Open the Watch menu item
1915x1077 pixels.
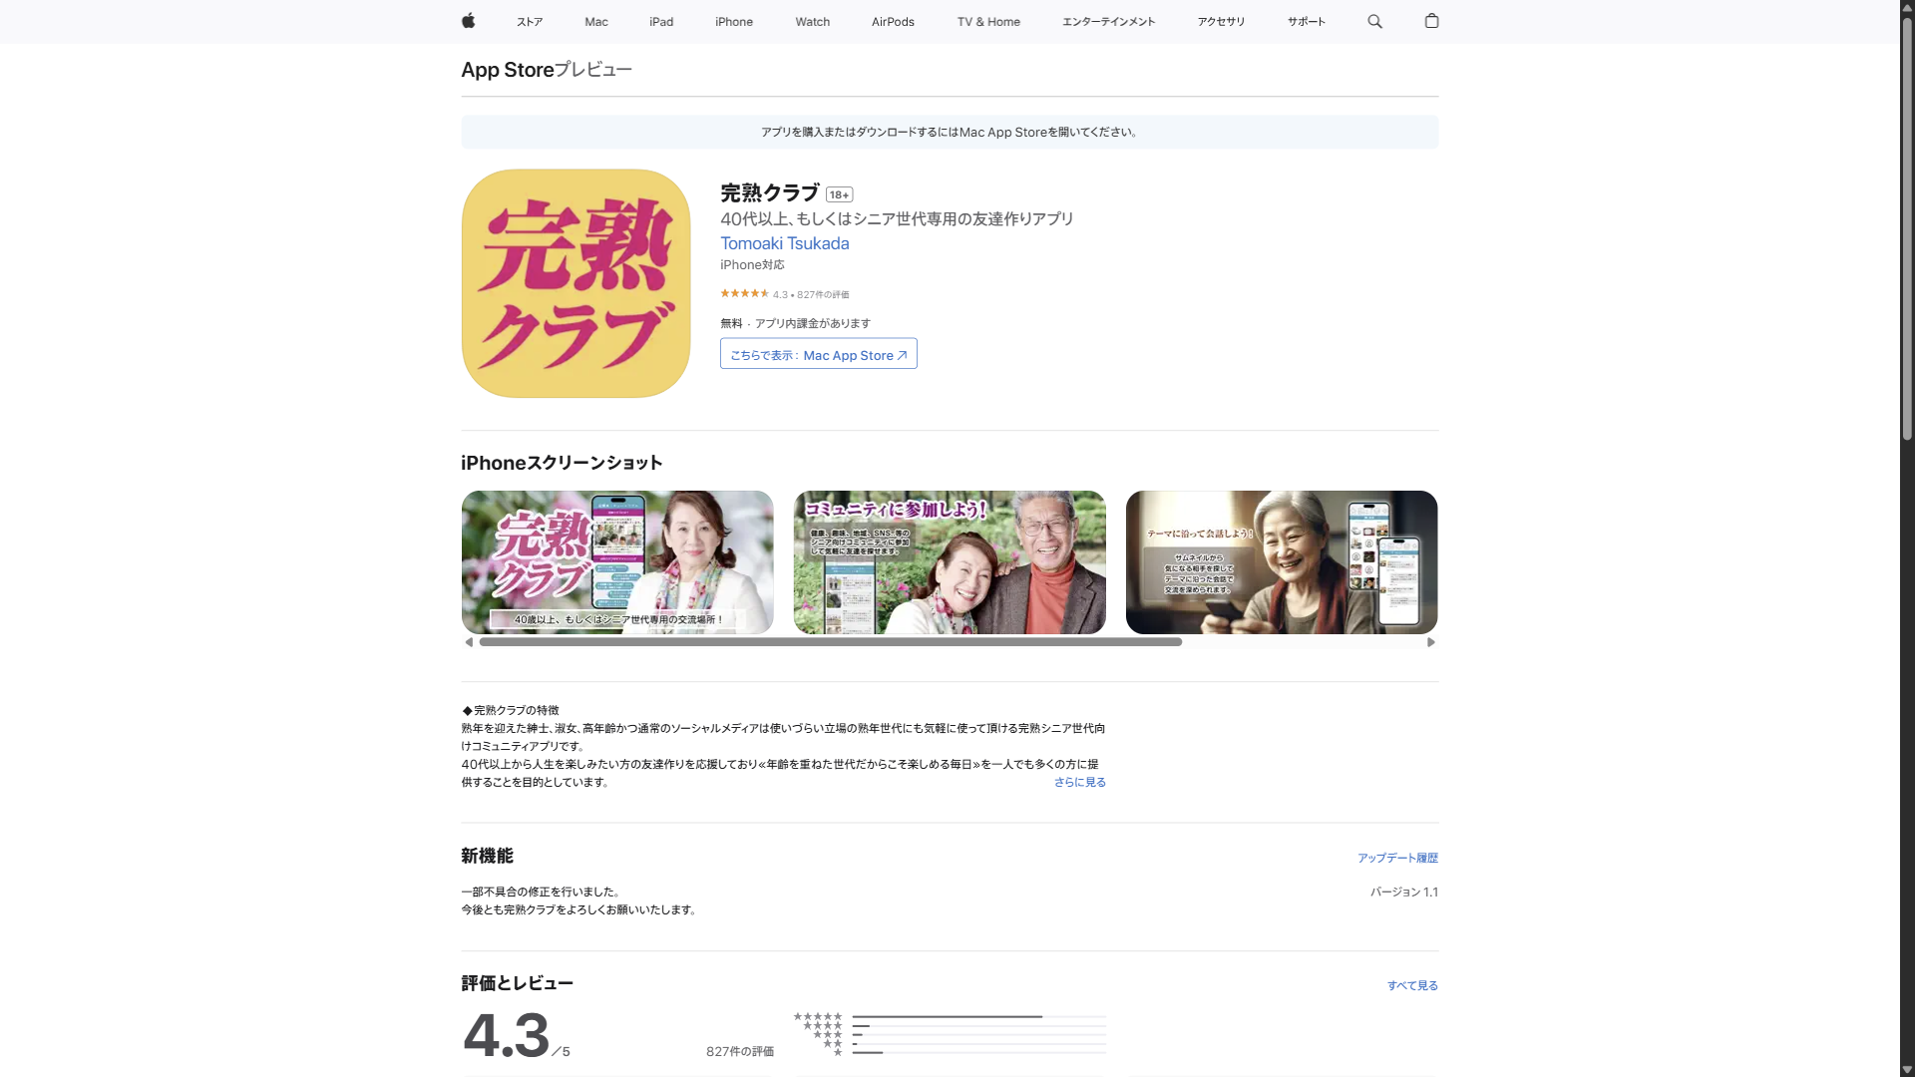(x=812, y=21)
